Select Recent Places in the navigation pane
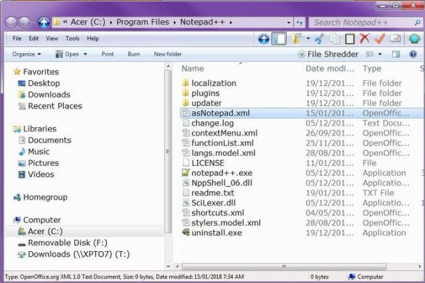The height and width of the screenshot is (283, 425). click(x=50, y=106)
